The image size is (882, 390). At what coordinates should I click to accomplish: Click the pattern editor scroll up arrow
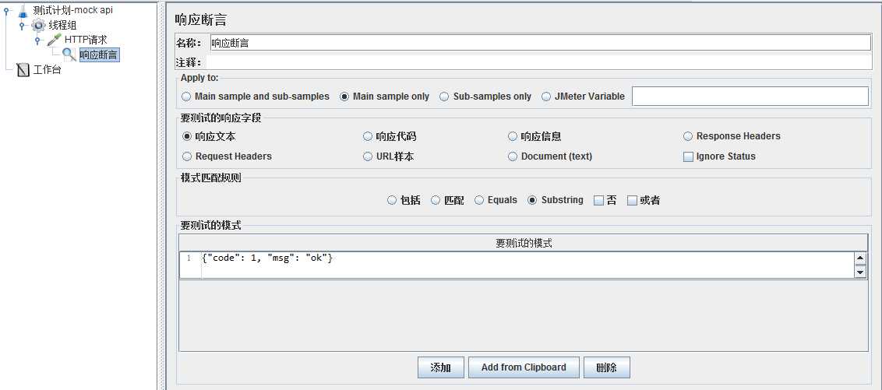click(x=860, y=258)
